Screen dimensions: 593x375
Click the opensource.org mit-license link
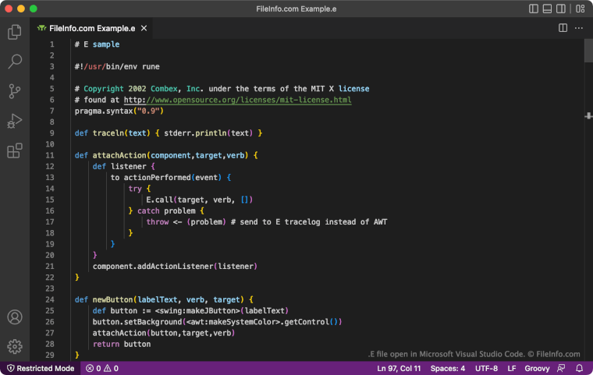pos(237,100)
